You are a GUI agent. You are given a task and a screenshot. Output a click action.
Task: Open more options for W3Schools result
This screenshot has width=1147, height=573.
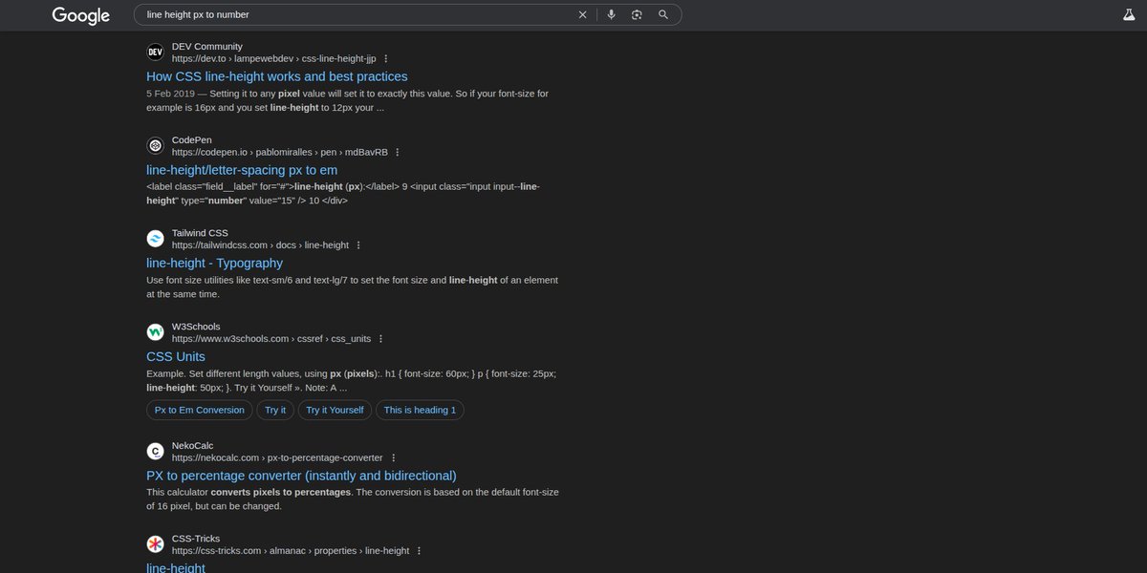pyautogui.click(x=380, y=339)
